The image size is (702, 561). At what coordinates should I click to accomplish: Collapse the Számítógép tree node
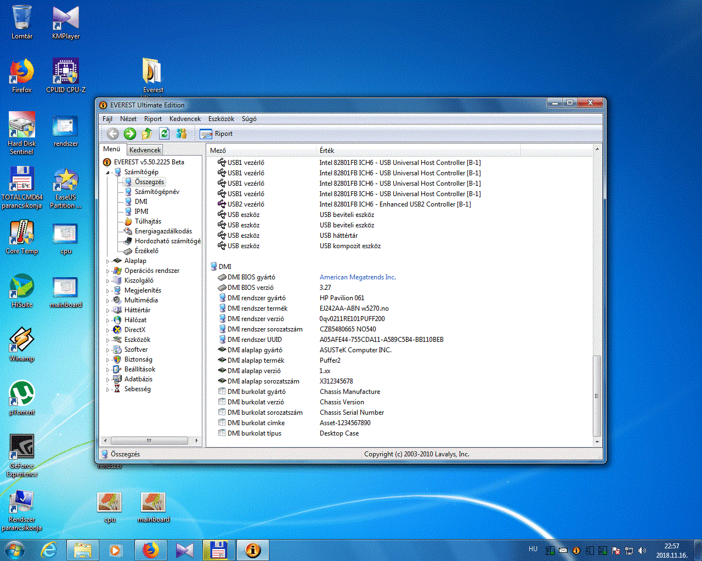click(x=108, y=172)
